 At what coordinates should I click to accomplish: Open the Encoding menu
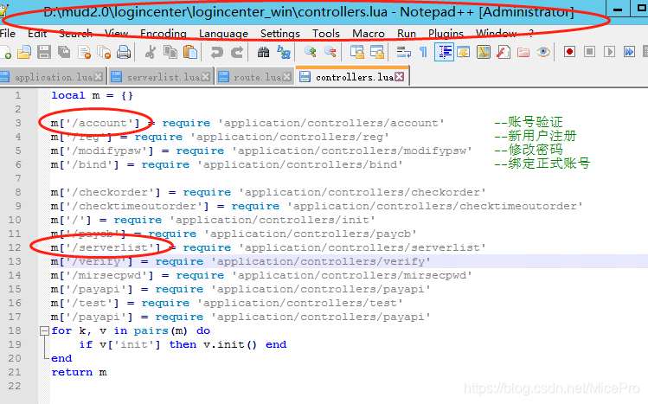(164, 33)
